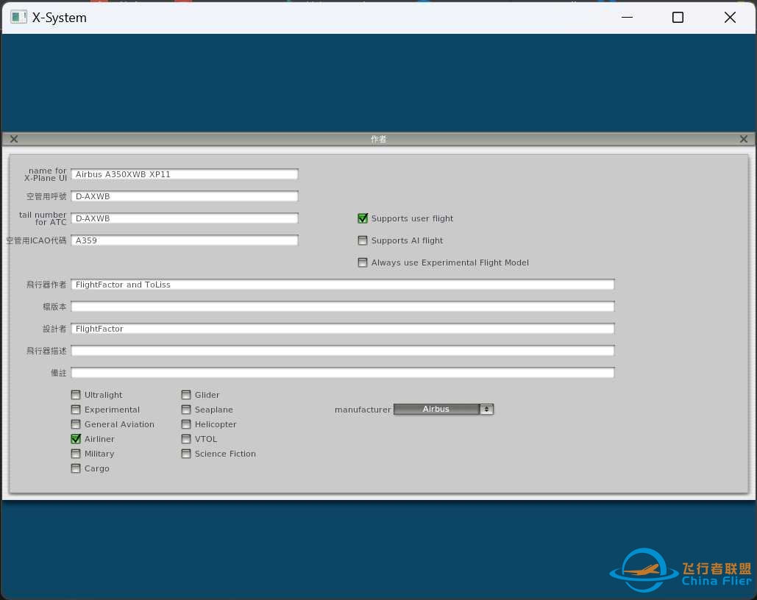Open the manufacturer Airbus dropdown
757x600 pixels.
pyautogui.click(x=443, y=410)
